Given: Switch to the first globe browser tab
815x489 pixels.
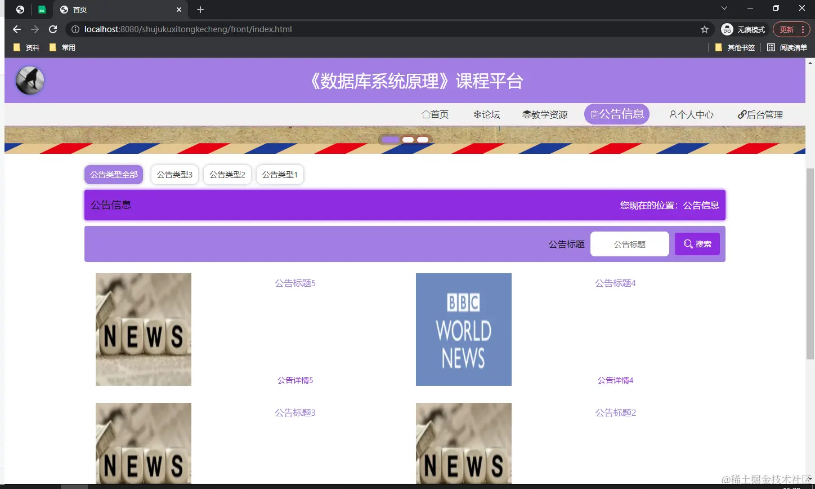Looking at the screenshot, I should (20, 10).
